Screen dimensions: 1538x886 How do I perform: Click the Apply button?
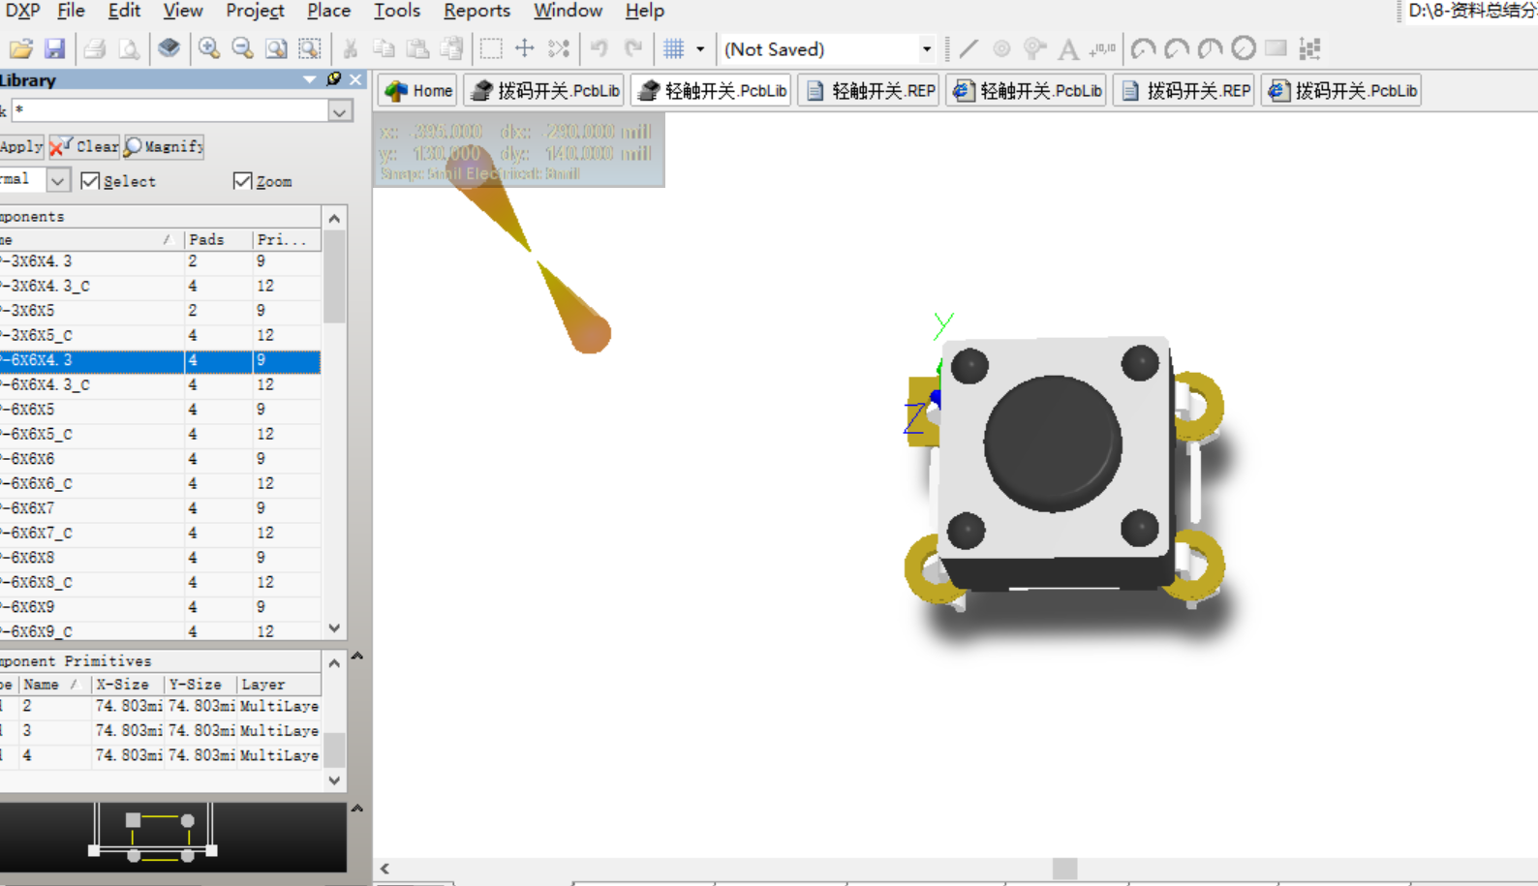coord(21,146)
